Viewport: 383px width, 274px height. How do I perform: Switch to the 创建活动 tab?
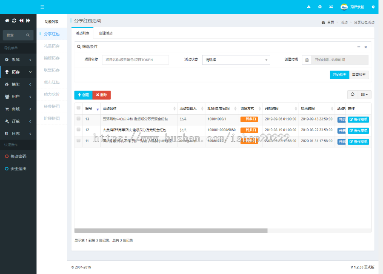[106, 33]
